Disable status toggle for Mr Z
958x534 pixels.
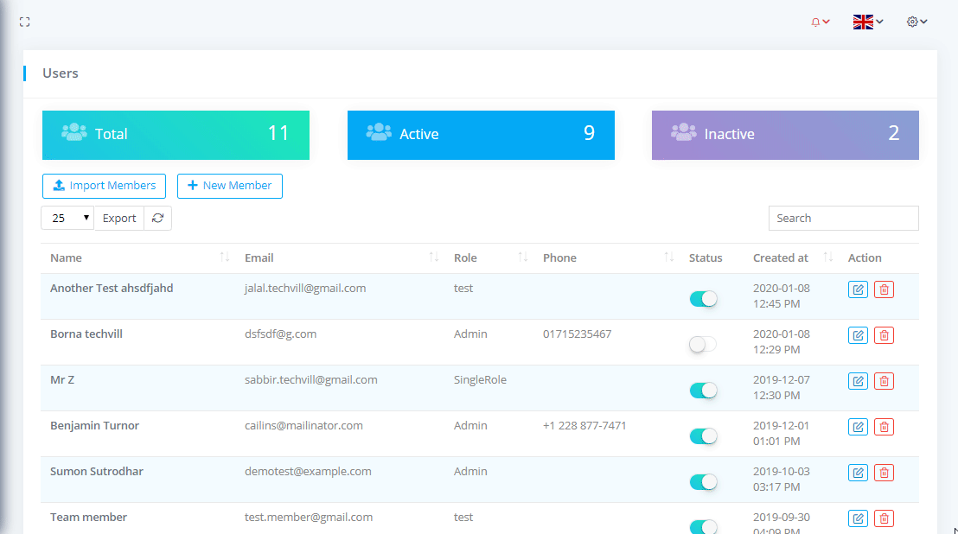pos(703,391)
